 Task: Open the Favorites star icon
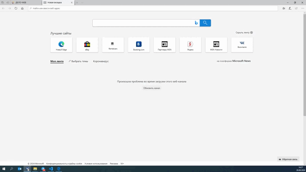click(284, 8)
